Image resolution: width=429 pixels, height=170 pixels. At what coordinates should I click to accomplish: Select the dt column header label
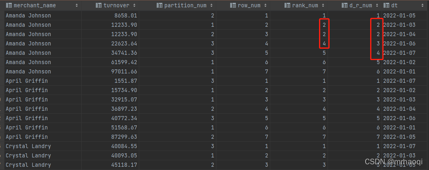(394, 5)
